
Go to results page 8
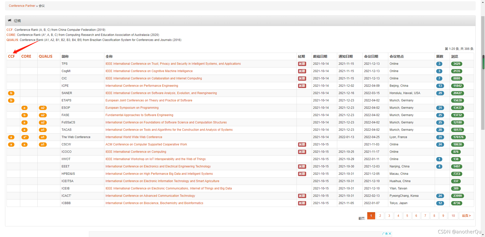434,216
